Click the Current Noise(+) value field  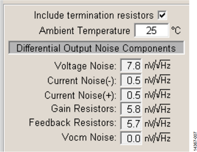[x=131, y=95]
